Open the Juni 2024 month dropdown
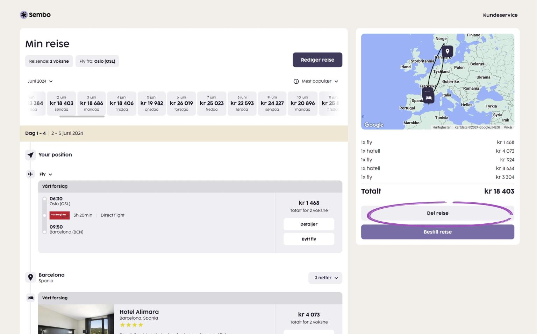This screenshot has width=537, height=334. (x=40, y=81)
